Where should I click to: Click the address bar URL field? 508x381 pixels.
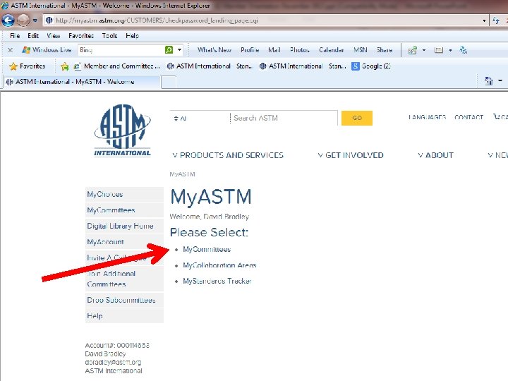tap(261, 20)
